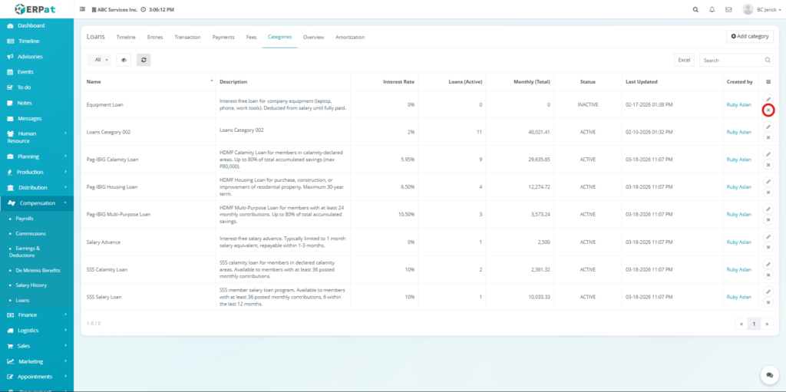Switch to the Amortization tab
The width and height of the screenshot is (786, 392).
pyautogui.click(x=350, y=37)
